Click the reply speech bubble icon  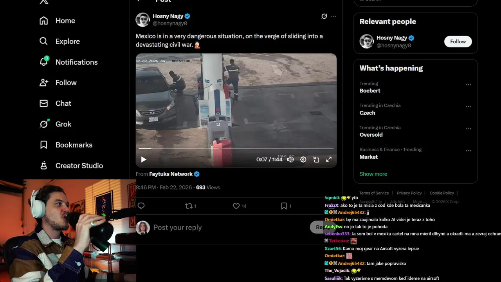141,206
